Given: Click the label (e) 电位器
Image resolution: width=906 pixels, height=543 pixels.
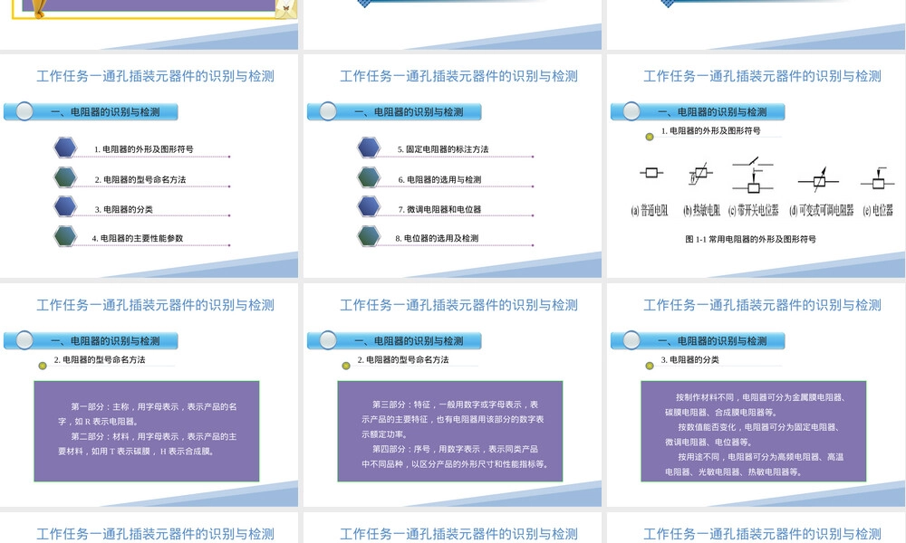Looking at the screenshot, I should (878, 211).
